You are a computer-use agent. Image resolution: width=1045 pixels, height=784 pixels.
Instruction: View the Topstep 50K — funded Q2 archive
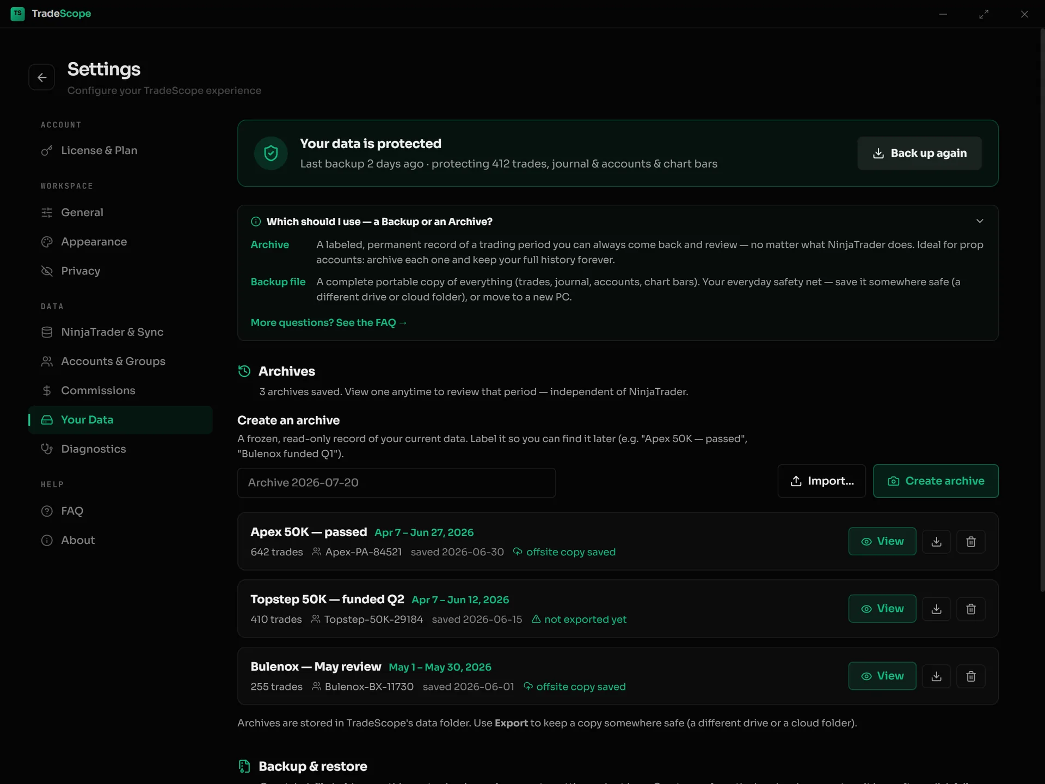point(882,609)
